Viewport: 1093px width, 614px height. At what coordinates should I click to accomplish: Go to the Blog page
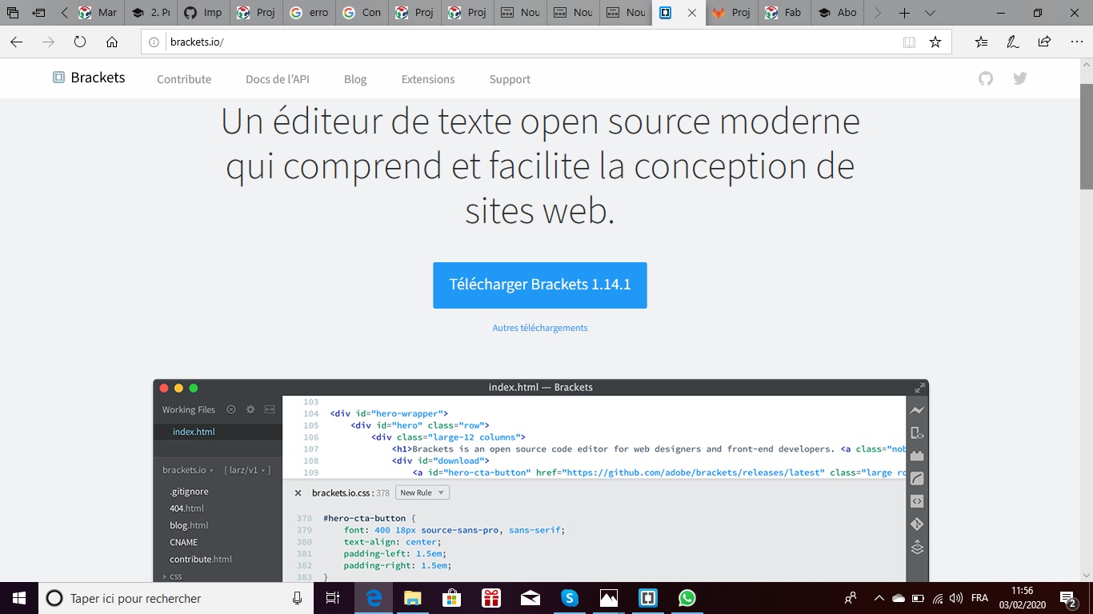click(355, 79)
